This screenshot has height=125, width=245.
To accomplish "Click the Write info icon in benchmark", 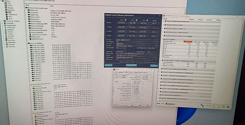I will 136,20.
